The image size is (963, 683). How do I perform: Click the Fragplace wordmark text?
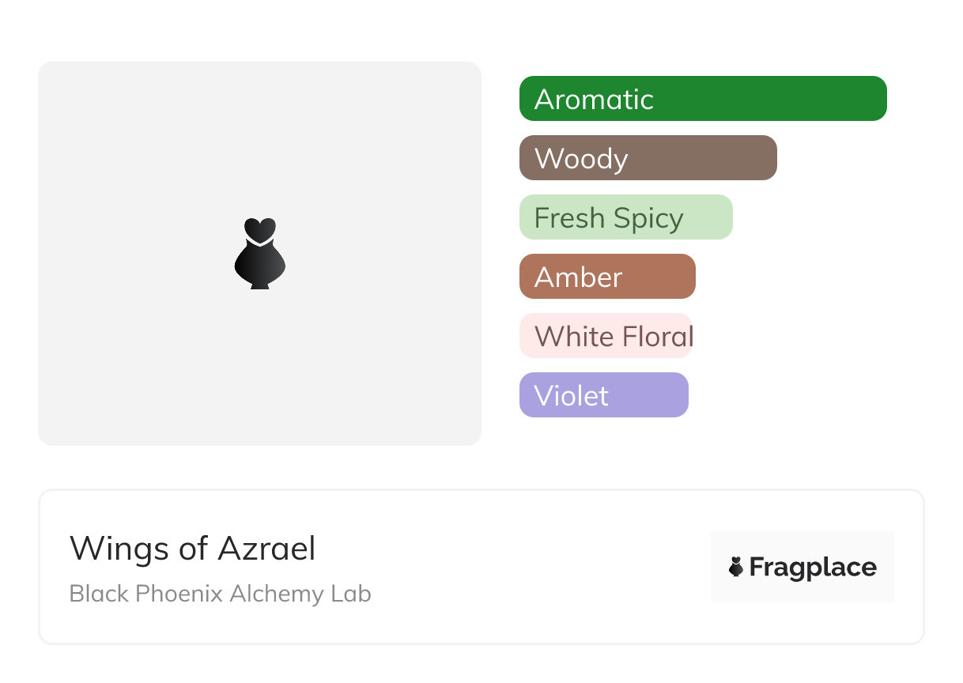813,568
